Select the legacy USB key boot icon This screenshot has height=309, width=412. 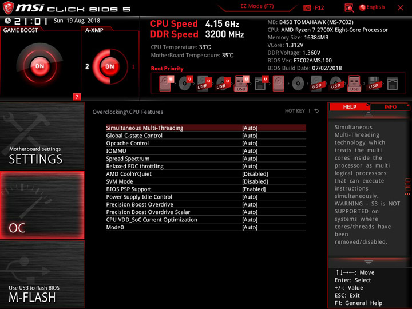coord(354,84)
